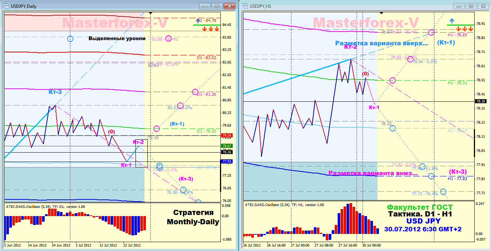Viewport: 491px width, 251px height.
Task: Select the orange down arrows in H1 chart
Action: tap(465, 29)
